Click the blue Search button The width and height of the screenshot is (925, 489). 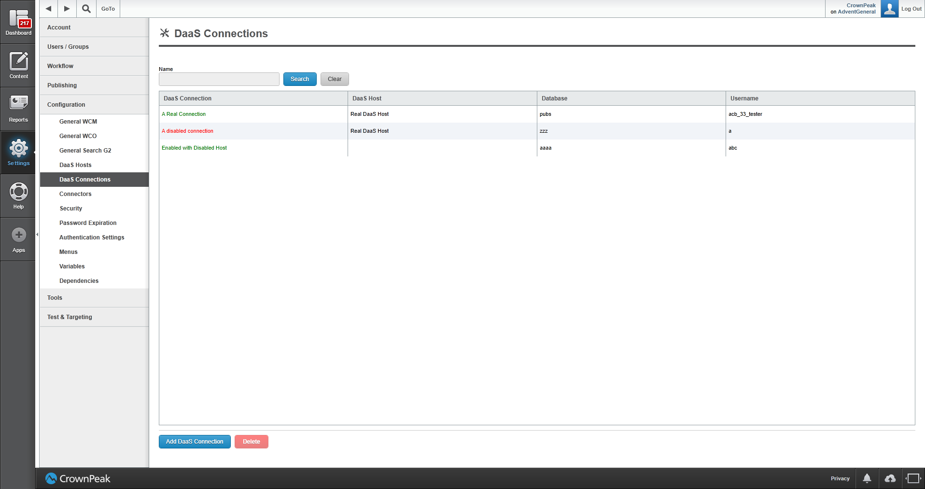300,79
